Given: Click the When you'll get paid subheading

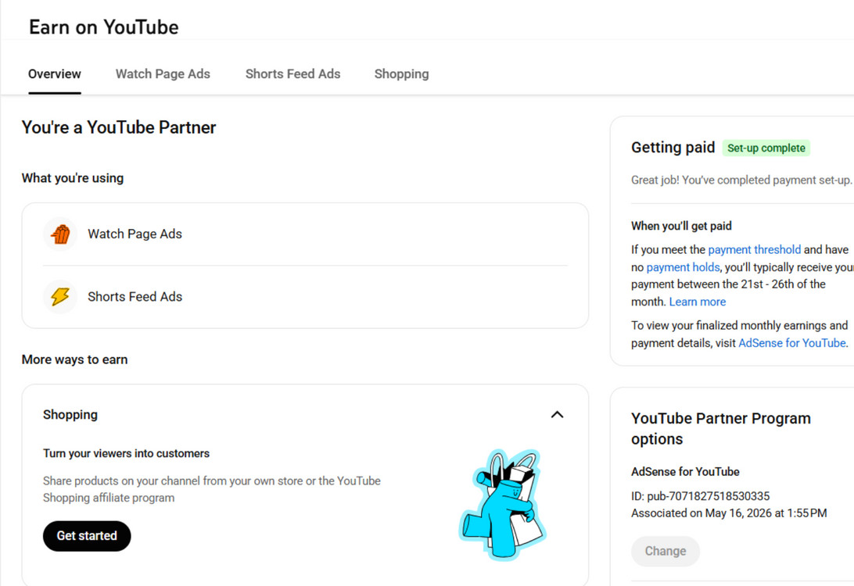Looking at the screenshot, I should (x=681, y=226).
